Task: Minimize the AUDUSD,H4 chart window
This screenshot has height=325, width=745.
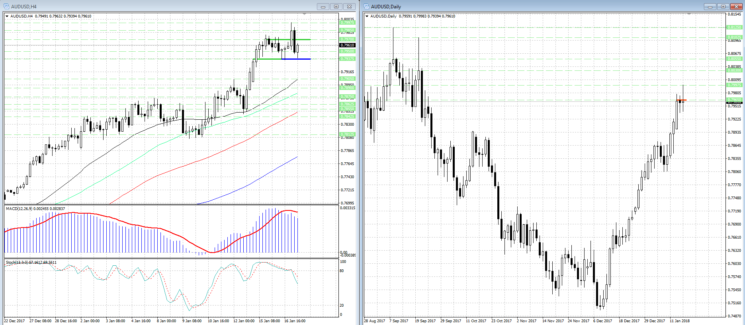Action: click(x=323, y=6)
